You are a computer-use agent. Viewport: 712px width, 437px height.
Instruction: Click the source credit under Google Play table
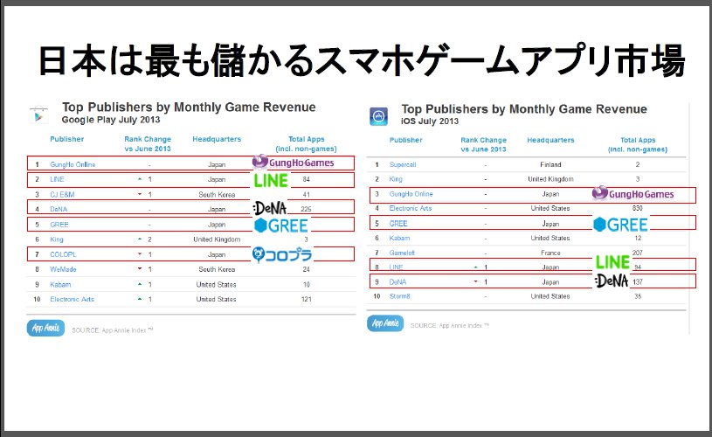[x=112, y=330]
